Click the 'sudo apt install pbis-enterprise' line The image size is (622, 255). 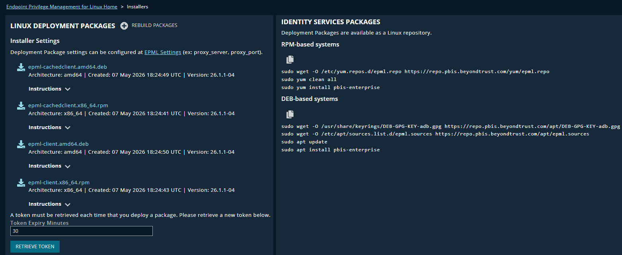pos(330,150)
